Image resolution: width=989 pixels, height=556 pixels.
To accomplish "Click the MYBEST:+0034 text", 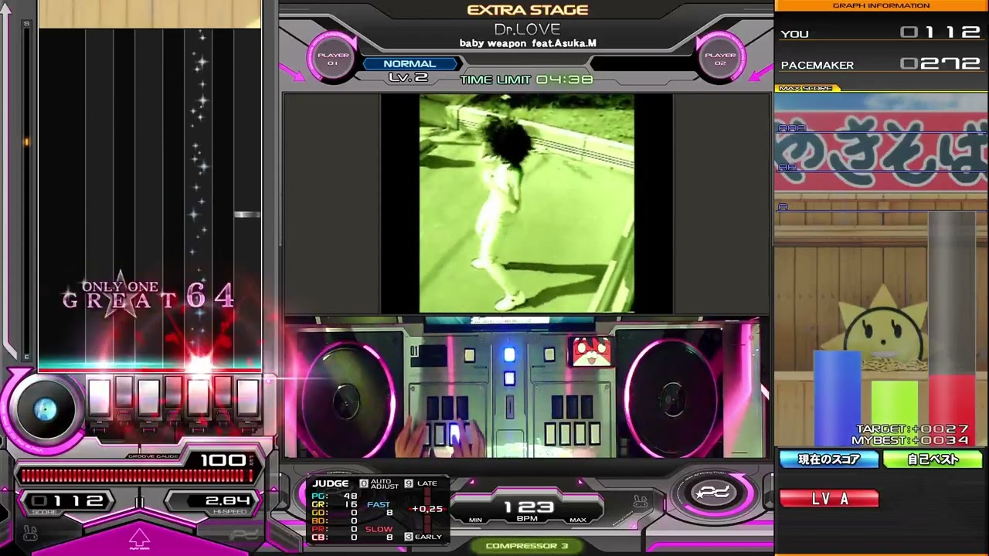I will (x=910, y=440).
